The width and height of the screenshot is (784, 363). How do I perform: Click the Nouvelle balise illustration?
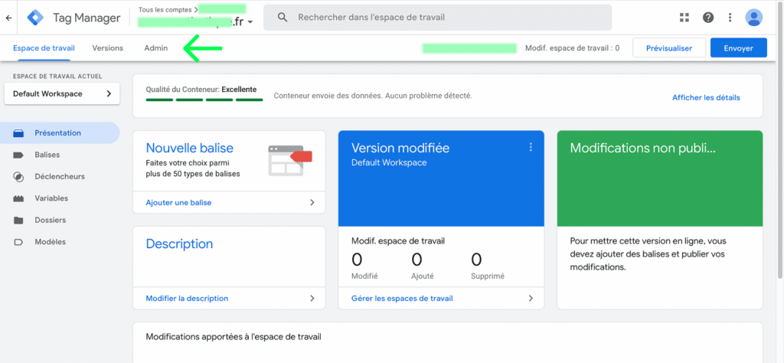[x=290, y=160]
